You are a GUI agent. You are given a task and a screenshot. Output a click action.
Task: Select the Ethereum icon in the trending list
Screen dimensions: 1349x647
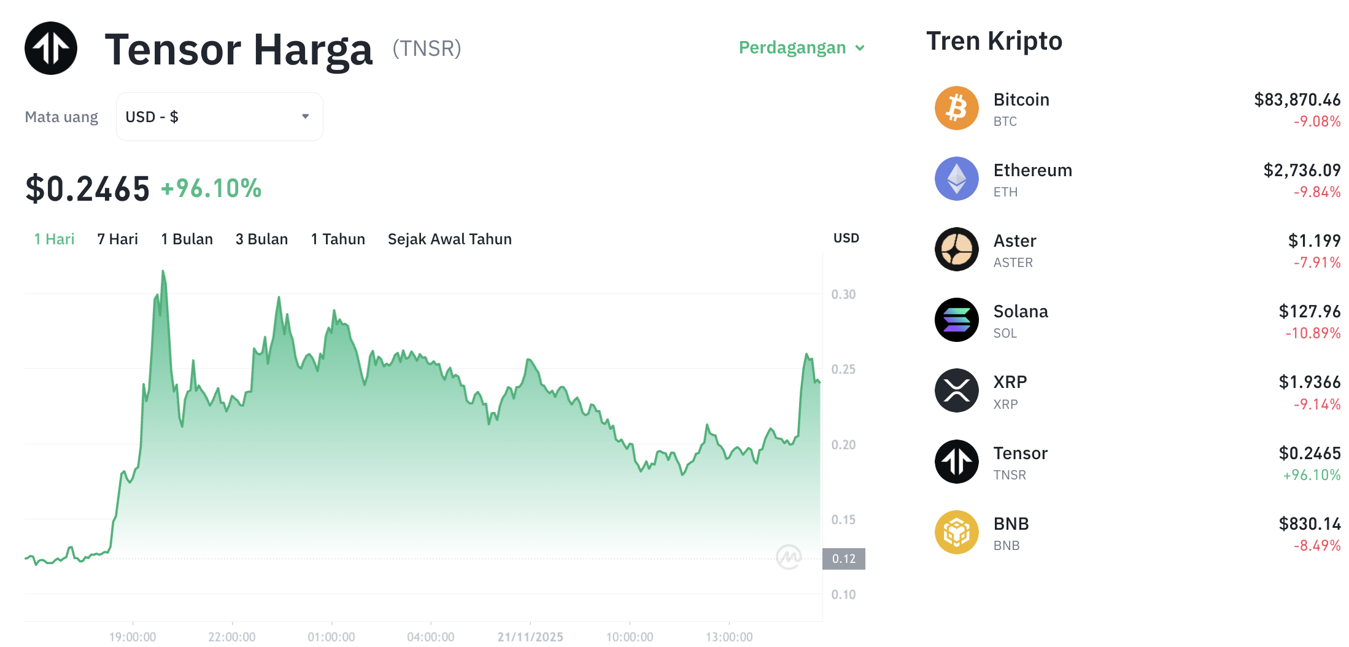coord(956,178)
